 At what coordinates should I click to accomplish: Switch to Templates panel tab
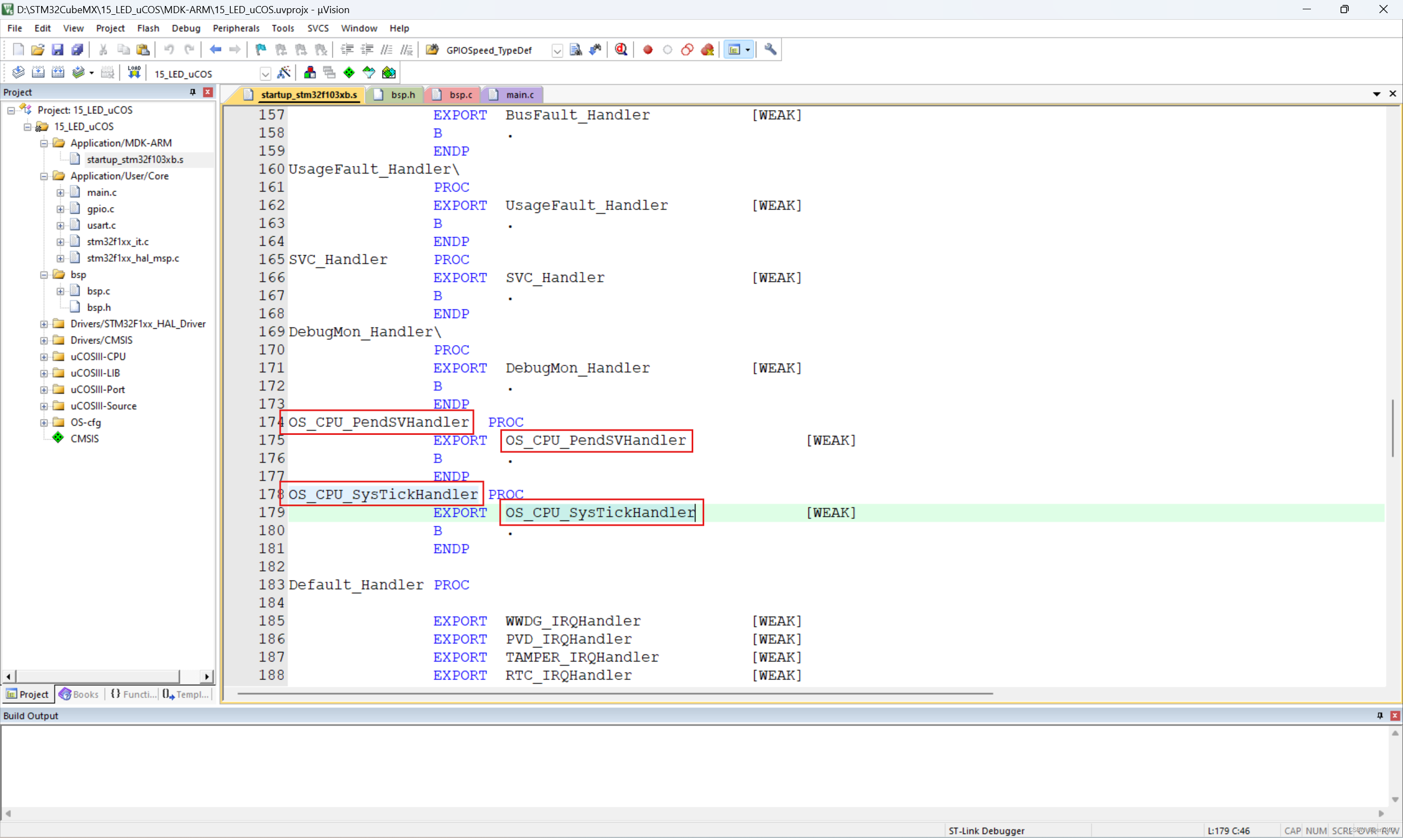186,694
